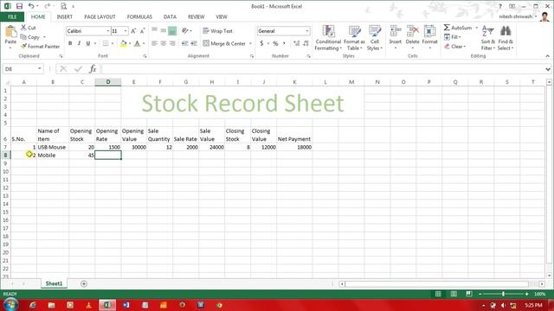Screen dimensions: 554x311
Task: Open Find & Select binoculars
Action: point(506,38)
